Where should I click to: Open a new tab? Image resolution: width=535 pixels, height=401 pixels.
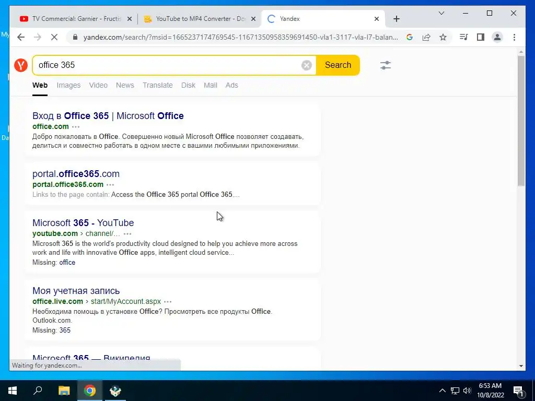coord(396,19)
